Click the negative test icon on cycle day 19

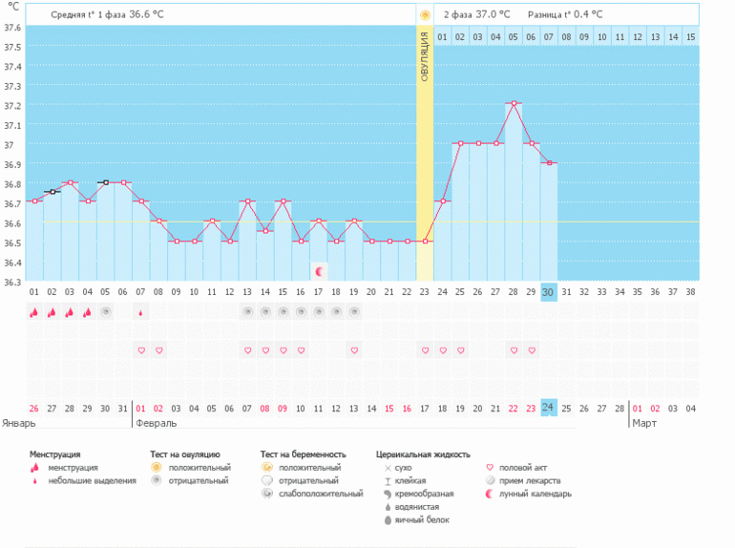[x=354, y=312]
